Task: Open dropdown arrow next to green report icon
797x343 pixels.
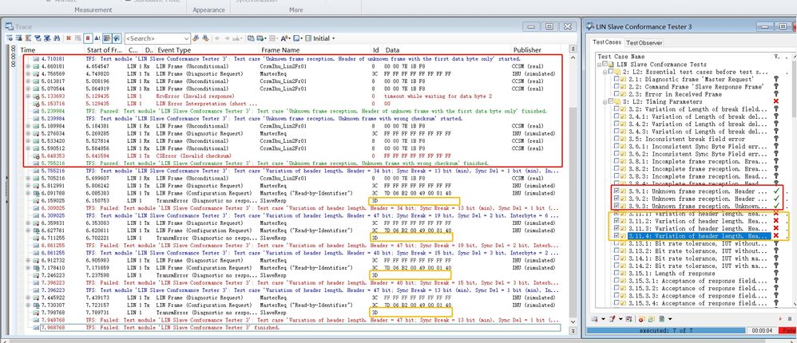Action: coord(670,319)
